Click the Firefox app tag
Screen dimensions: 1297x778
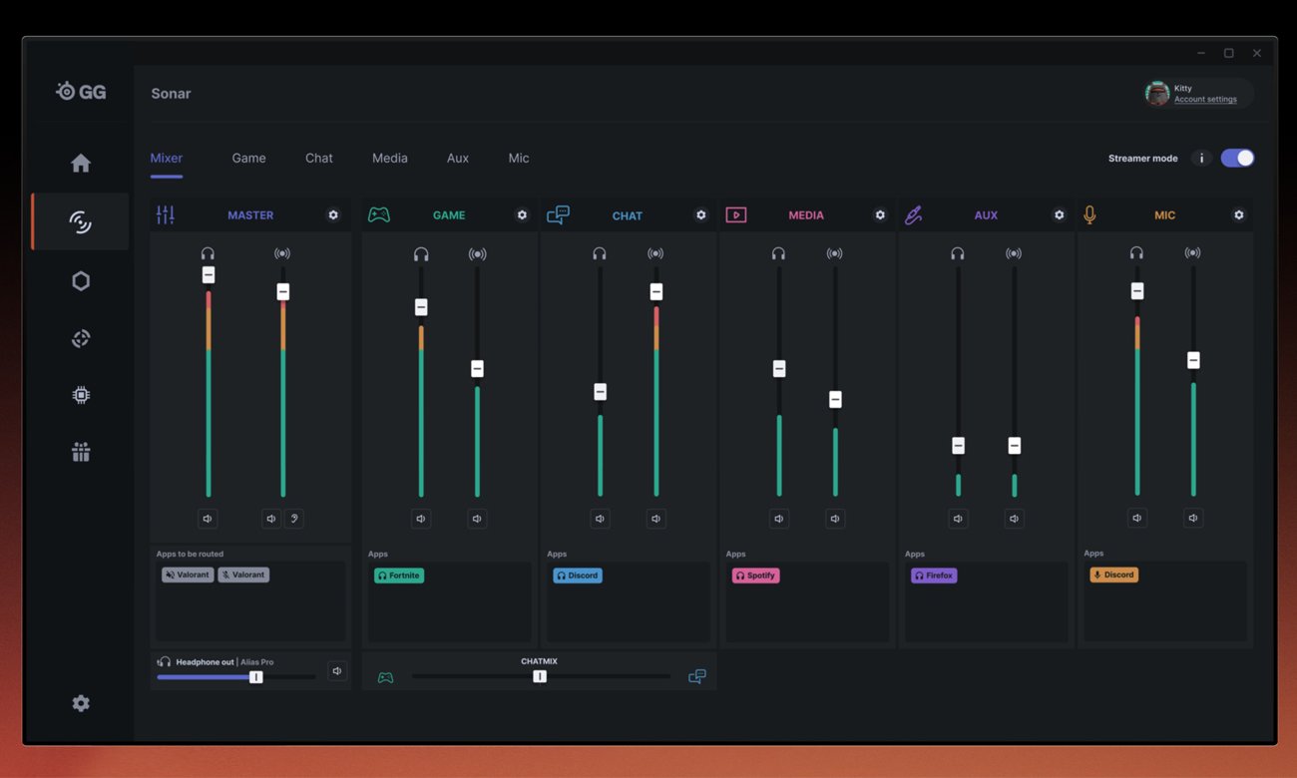[934, 576]
